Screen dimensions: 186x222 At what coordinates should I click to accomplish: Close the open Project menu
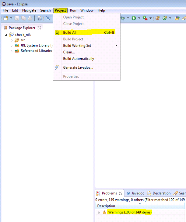[60, 10]
